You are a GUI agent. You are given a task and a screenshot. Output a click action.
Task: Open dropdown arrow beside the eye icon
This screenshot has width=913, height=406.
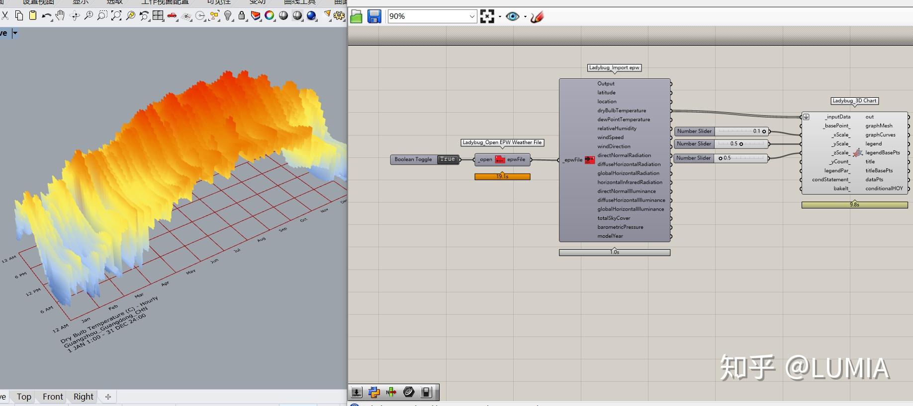coord(525,16)
